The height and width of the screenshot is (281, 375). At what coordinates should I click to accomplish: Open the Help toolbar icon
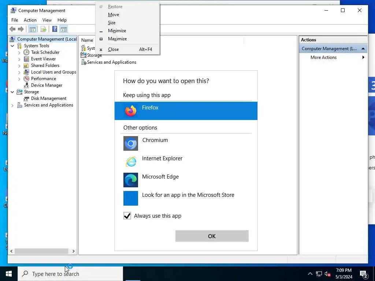pos(55,29)
